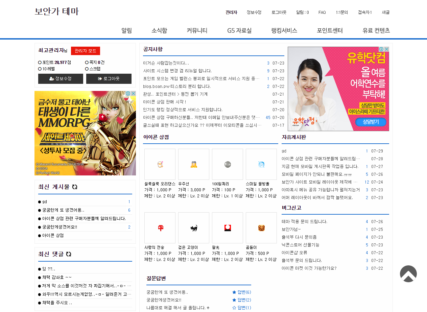Select the 검은 고양이 black cat icon
Image resolution: width=427 pixels, height=312 pixels.
(x=193, y=227)
